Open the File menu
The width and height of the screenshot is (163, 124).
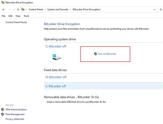coord(3,16)
